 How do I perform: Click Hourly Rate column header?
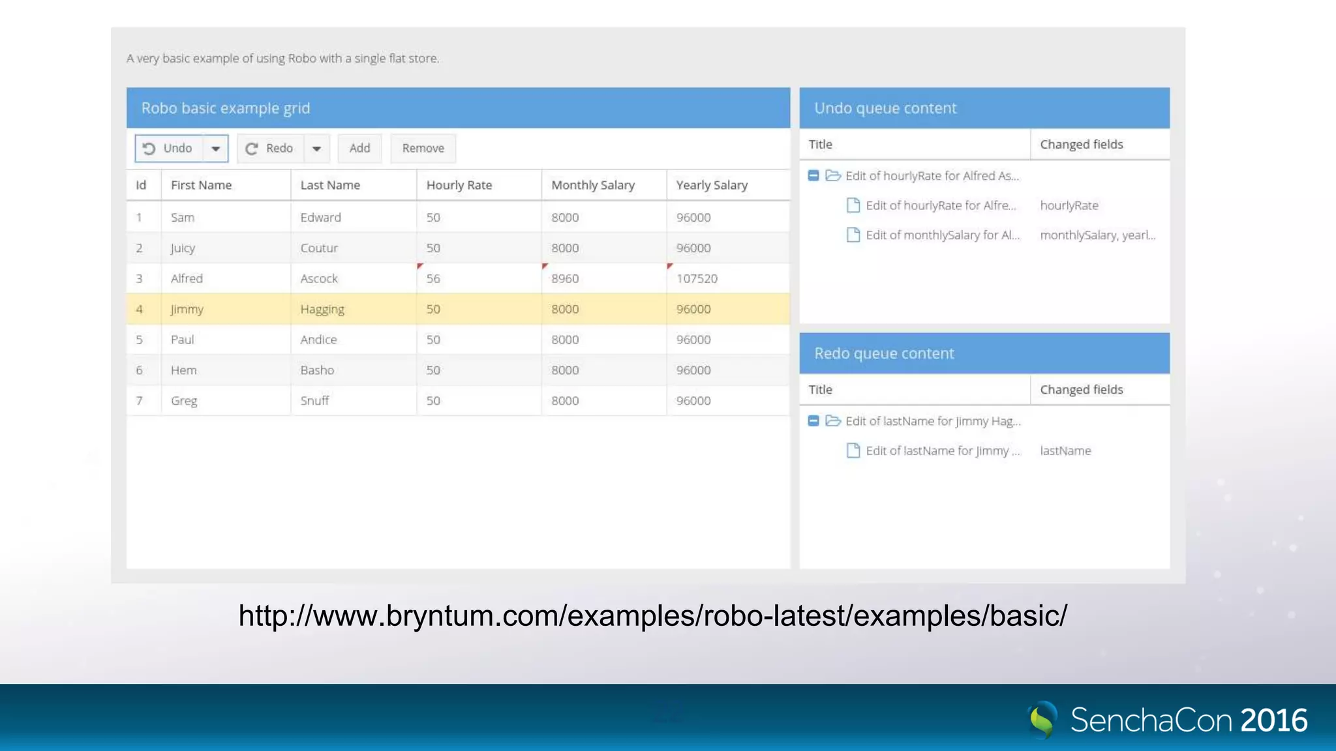(x=479, y=185)
